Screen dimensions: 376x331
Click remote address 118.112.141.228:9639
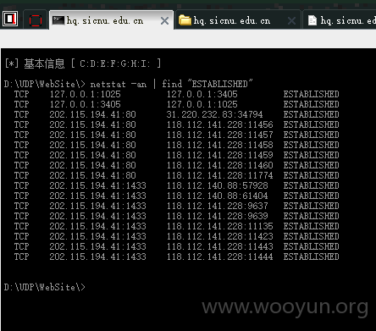coord(217,216)
